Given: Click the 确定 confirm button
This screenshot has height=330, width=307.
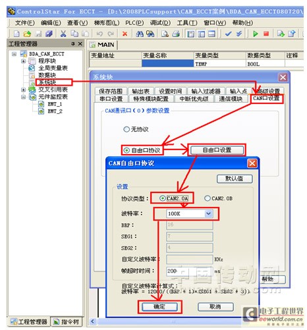Looking at the screenshot, I should 159,306.
